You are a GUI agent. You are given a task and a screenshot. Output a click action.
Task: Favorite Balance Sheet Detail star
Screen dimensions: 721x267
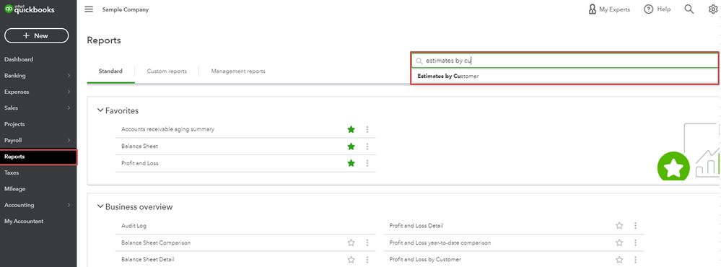[x=351, y=259]
